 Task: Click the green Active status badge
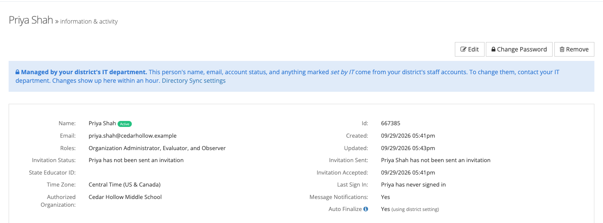124,124
